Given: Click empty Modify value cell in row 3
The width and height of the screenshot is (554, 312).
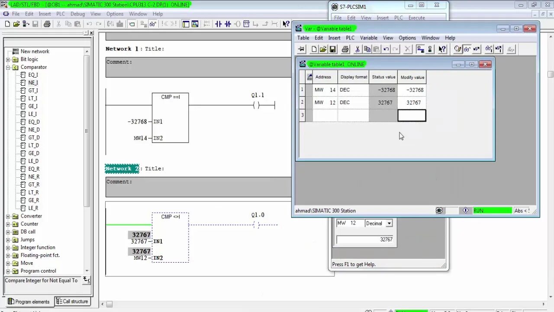Looking at the screenshot, I should (412, 115).
